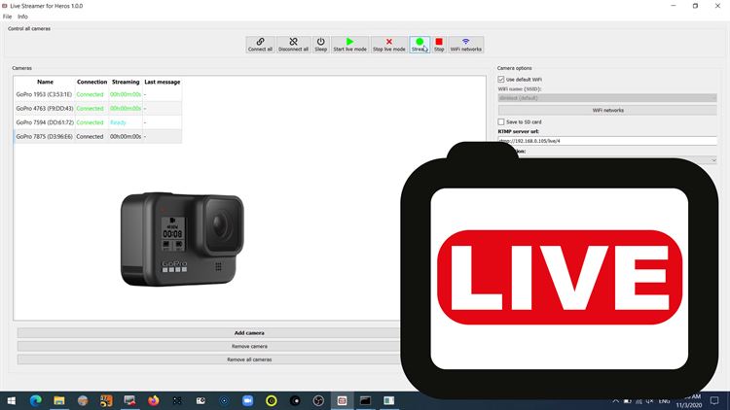Click the green Stream button
Viewport: 730px width, 410px height.
point(420,45)
